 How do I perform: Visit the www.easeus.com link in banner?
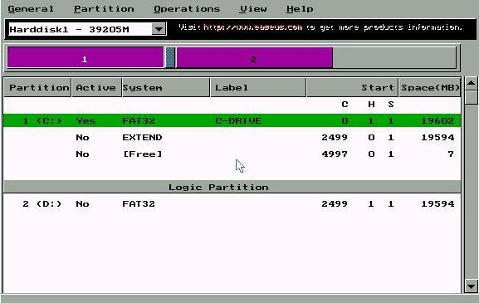coord(253,27)
